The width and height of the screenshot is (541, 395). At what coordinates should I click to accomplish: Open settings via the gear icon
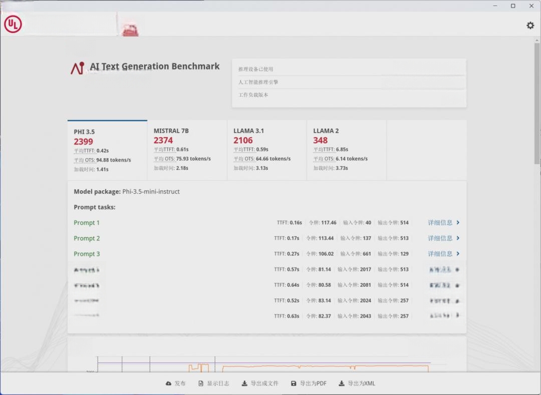click(530, 25)
